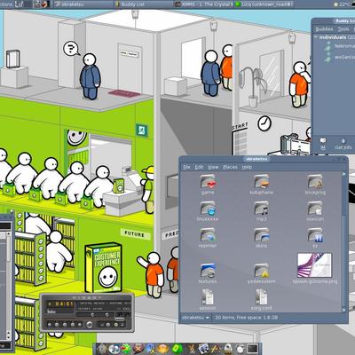Open the game folder in file manager
This screenshot has height=355, width=355.
[208, 184]
